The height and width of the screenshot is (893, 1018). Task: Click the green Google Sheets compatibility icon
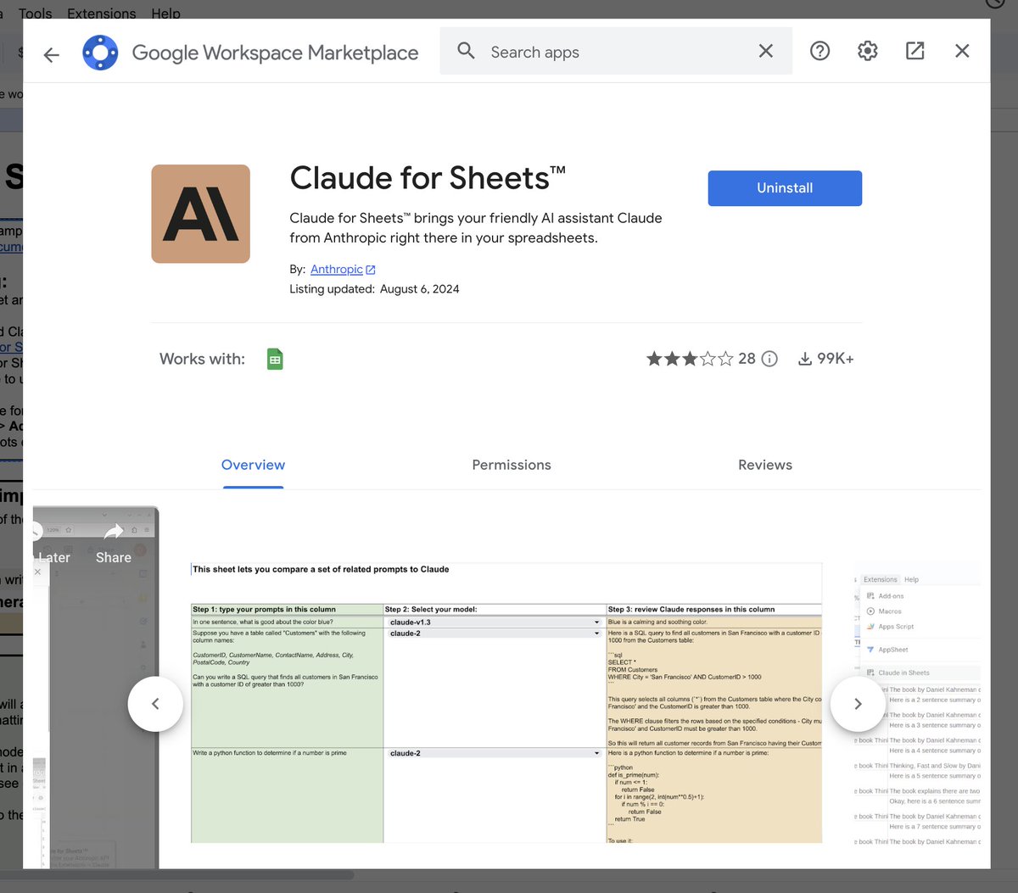[x=275, y=358]
